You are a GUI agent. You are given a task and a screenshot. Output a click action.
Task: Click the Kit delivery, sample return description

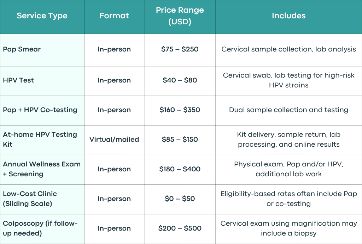[x=288, y=139]
